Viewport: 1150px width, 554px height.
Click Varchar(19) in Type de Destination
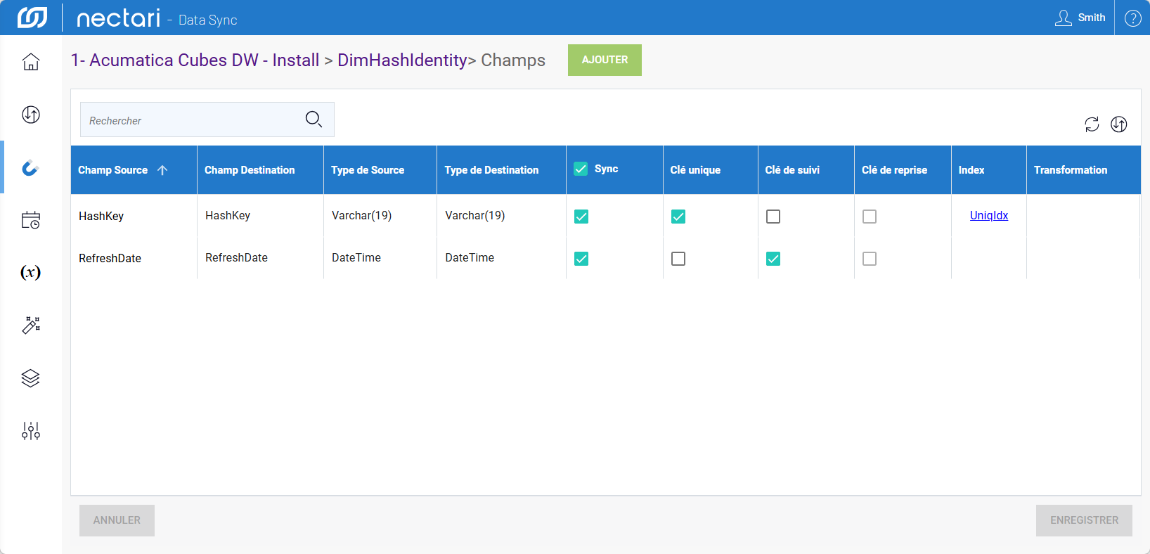(475, 215)
